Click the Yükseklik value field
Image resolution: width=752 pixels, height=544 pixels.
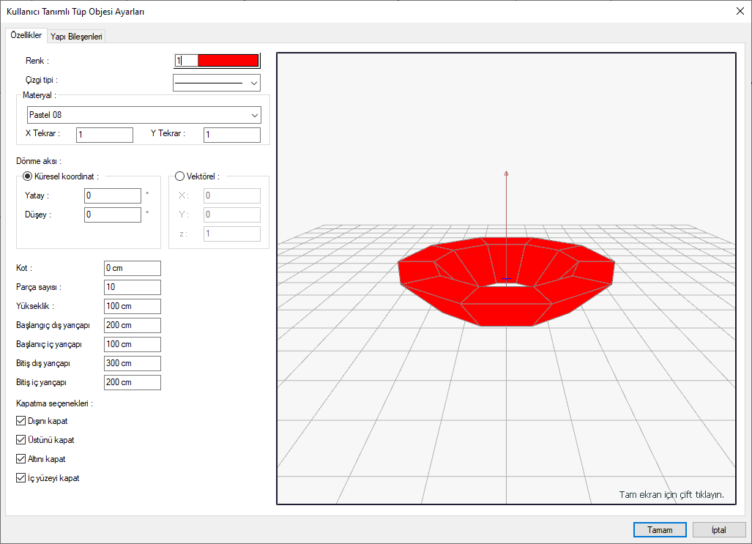coord(132,306)
